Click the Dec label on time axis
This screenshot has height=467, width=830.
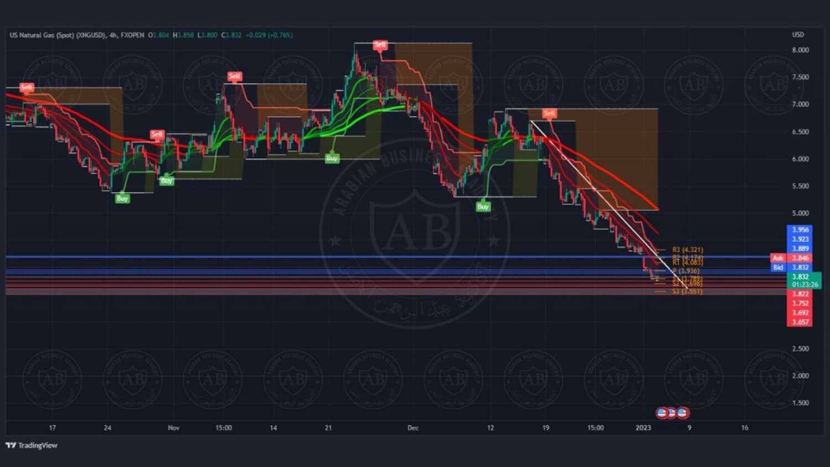click(413, 428)
